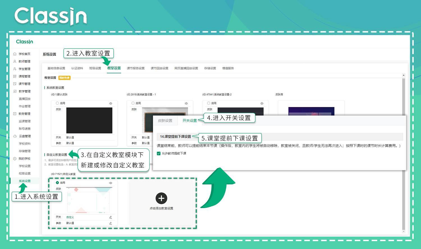This screenshot has height=249, width=421.
Task: Edit the 参数 row of custom classroom
Action: click(111, 223)
